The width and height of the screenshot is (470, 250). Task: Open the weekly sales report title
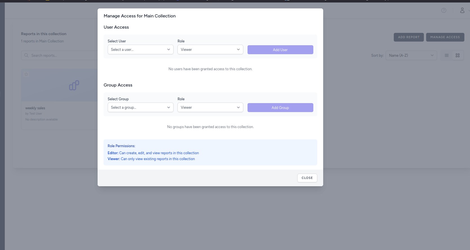pos(35,108)
